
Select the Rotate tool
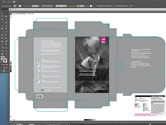click(x=2, y=32)
